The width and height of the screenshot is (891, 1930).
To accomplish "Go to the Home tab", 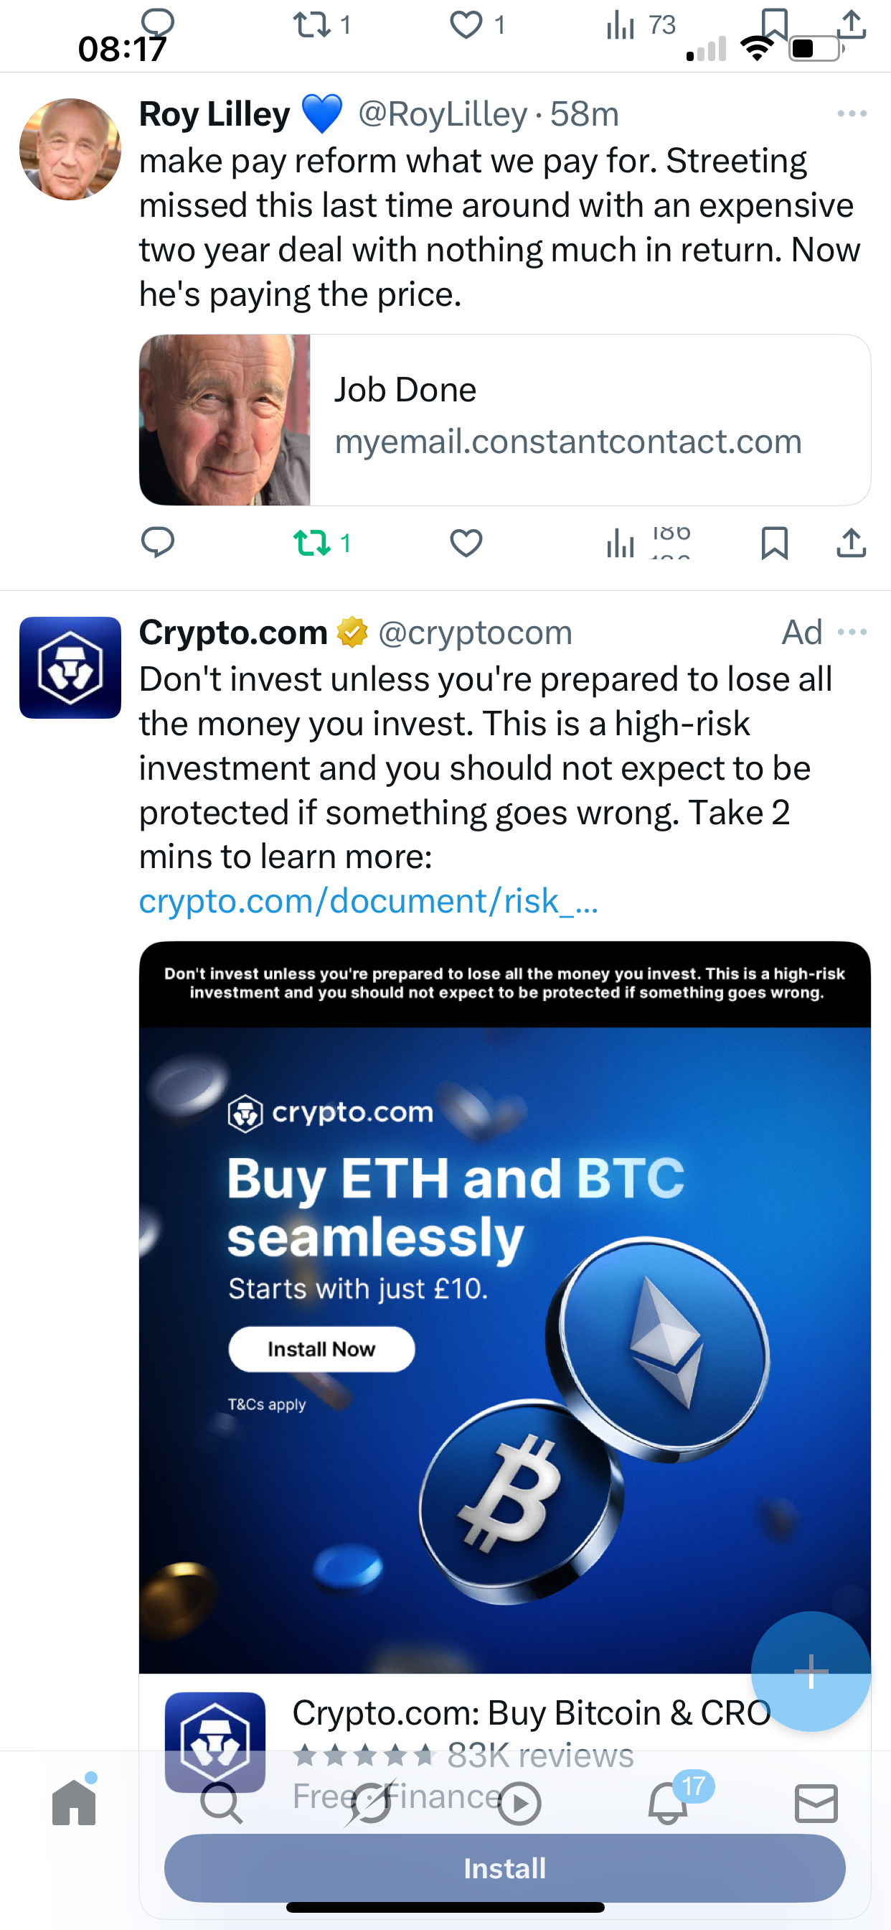I will [x=74, y=1801].
